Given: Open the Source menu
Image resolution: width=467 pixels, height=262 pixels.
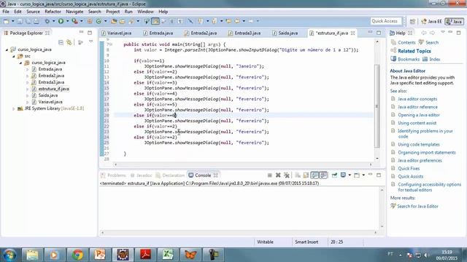Looking at the screenshot, I should pos(33,12).
